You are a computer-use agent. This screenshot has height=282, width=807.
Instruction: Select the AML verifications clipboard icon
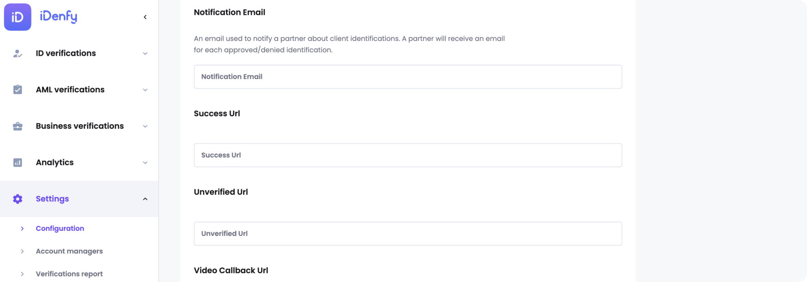[17, 89]
